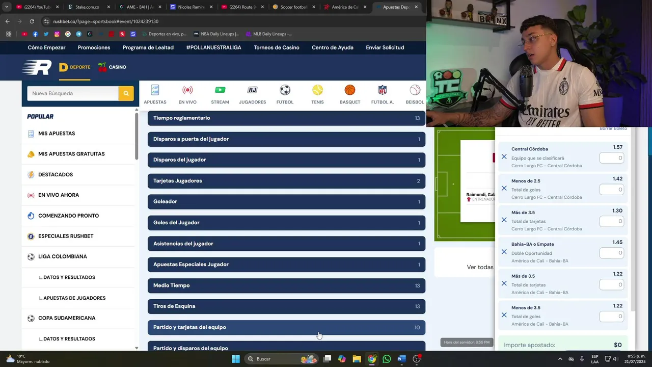Remove the Menos de 2.5 selection
Screen dimensions: 652x367
(504, 189)
